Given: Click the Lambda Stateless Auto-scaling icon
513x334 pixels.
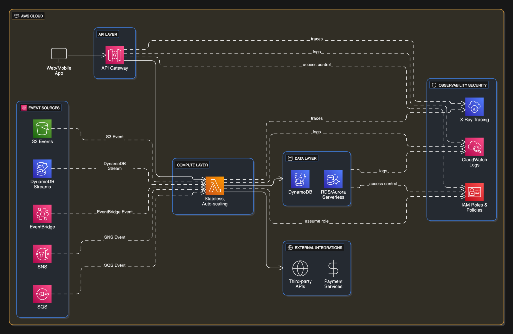Looking at the screenshot, I should click(214, 186).
